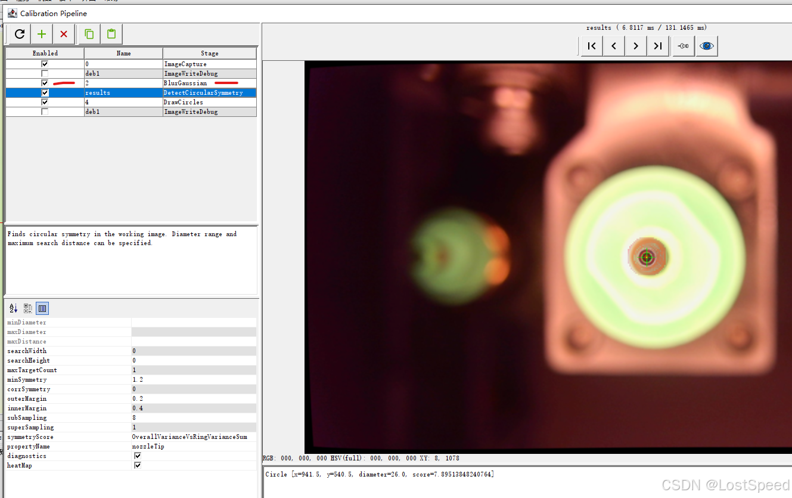This screenshot has height=498, width=792.
Task: Show the previous stage result
Action: (614, 46)
